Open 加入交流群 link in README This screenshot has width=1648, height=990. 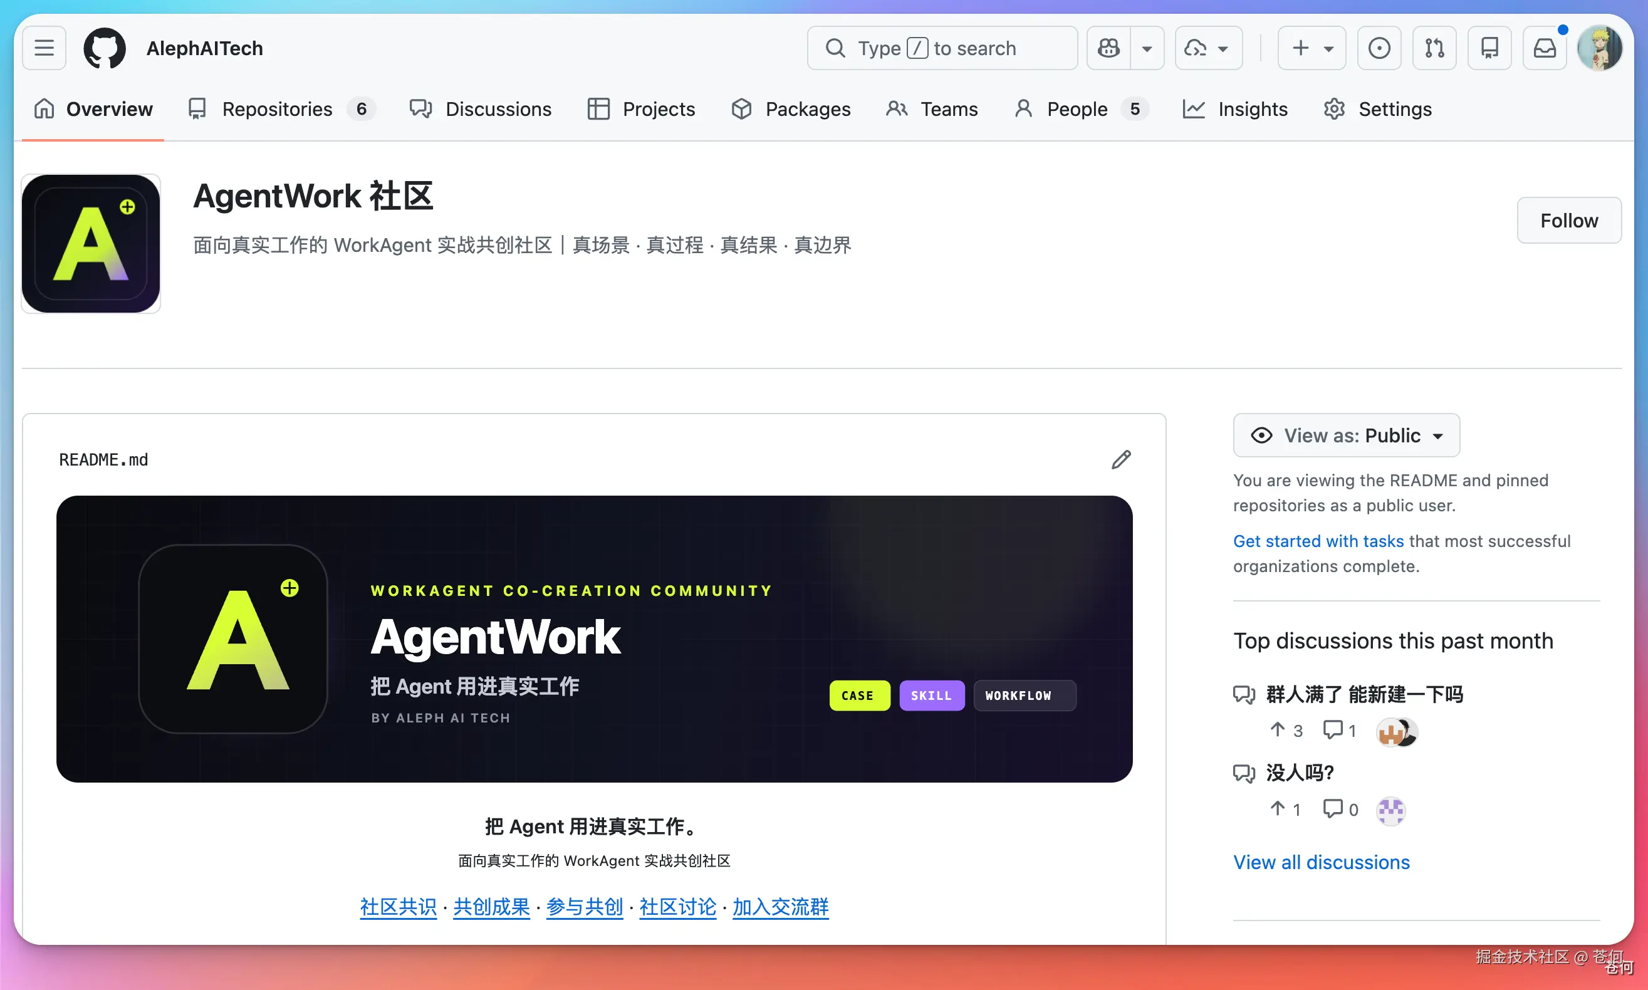pyautogui.click(x=780, y=907)
